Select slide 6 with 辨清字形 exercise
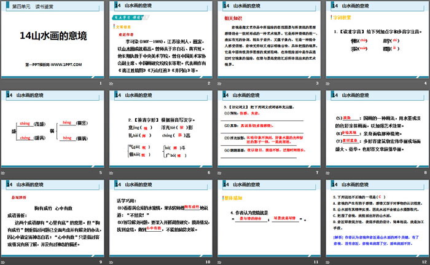 click(x=161, y=129)
